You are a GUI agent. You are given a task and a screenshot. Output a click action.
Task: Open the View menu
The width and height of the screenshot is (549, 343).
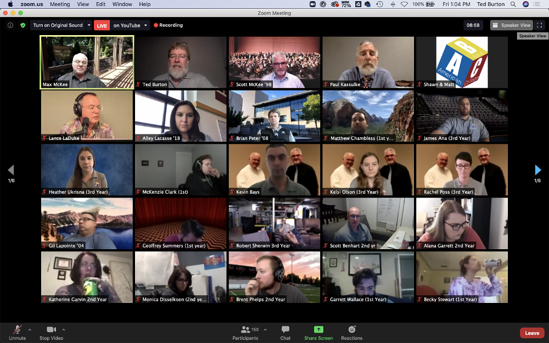click(x=83, y=4)
